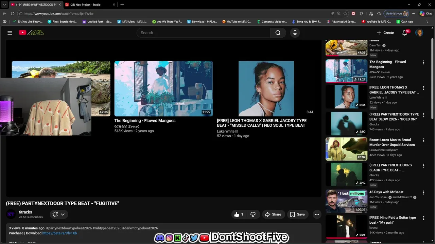The width and height of the screenshot is (435, 244).
Task: Open the bsta.rs purchase download link
Action: click(x=59, y=233)
